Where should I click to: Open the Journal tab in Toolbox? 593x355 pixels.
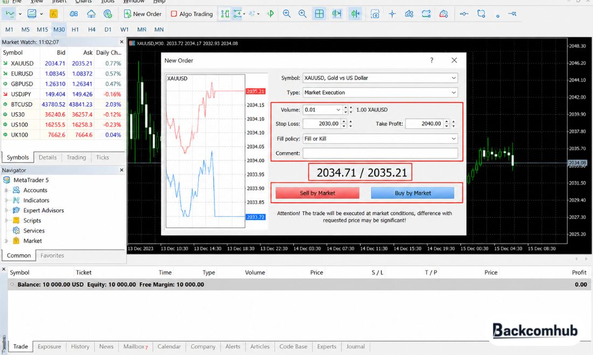pyautogui.click(x=355, y=346)
